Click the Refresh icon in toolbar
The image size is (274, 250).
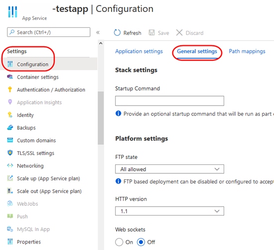[x=117, y=33]
